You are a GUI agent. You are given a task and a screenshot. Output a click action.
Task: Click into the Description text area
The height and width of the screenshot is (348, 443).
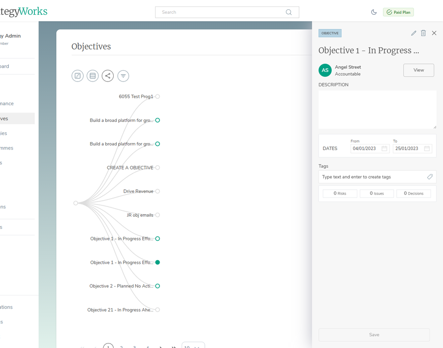377,109
